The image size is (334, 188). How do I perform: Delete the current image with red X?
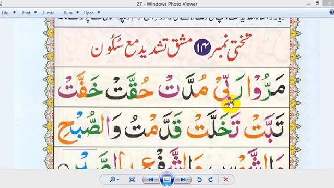coord(226,180)
